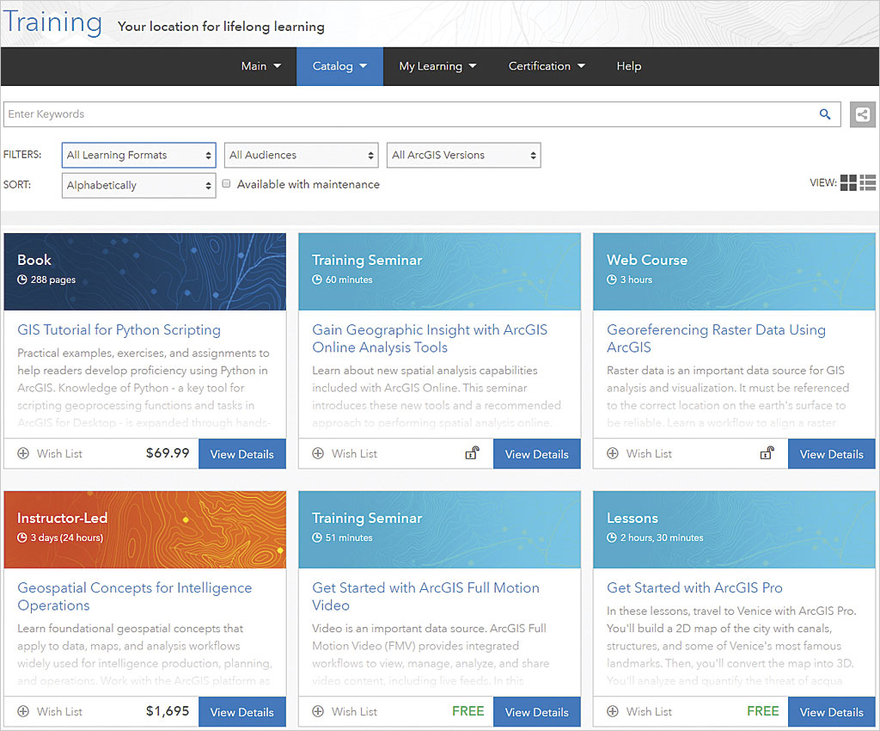This screenshot has width=880, height=731.
Task: Click the share icon button
Action: 863,114
